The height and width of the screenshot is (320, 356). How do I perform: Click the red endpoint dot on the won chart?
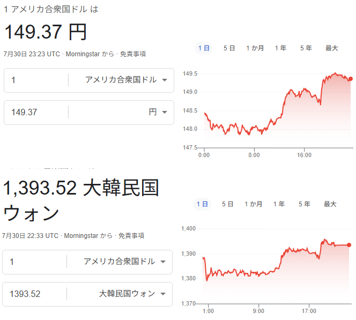pyautogui.click(x=349, y=245)
